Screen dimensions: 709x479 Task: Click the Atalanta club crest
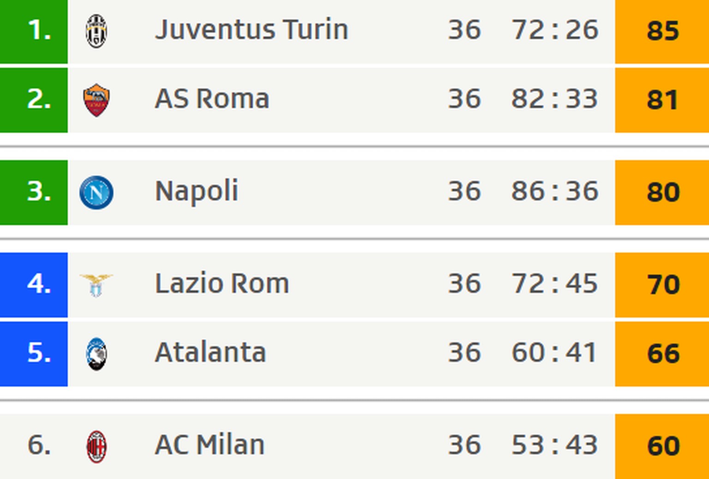96,354
